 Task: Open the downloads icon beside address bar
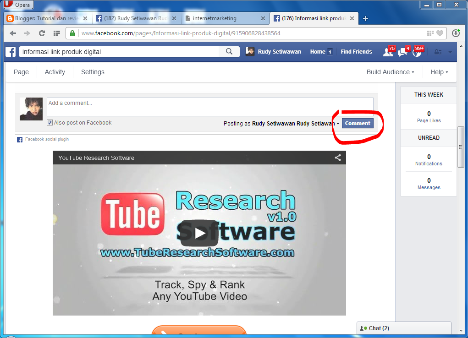coord(456,33)
